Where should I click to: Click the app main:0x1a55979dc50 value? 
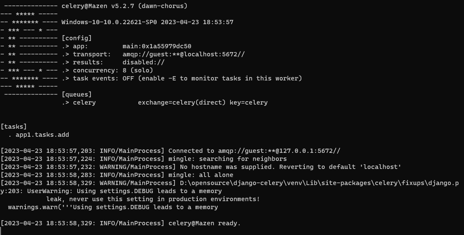(157, 46)
